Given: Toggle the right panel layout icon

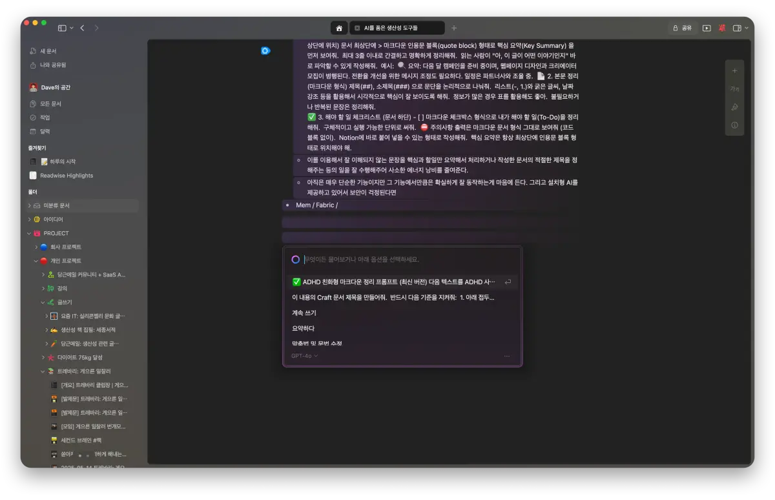Looking at the screenshot, I should click(737, 28).
